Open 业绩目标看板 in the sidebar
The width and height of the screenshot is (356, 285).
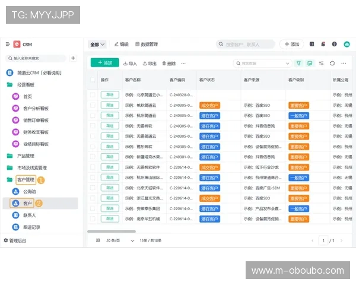pyautogui.click(x=36, y=144)
